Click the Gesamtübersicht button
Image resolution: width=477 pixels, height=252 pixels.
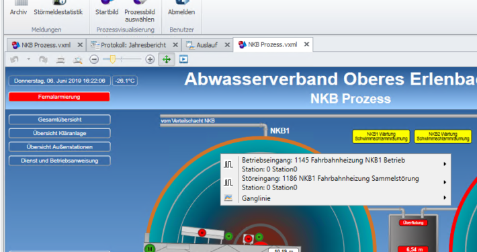(x=60, y=120)
